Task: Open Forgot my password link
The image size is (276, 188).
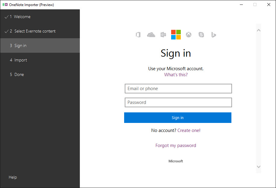Action: (x=176, y=146)
